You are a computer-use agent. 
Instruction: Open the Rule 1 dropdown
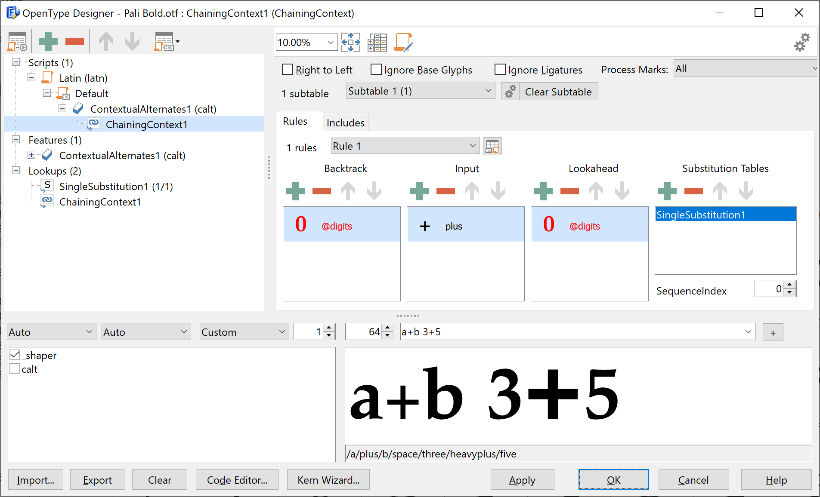point(405,146)
